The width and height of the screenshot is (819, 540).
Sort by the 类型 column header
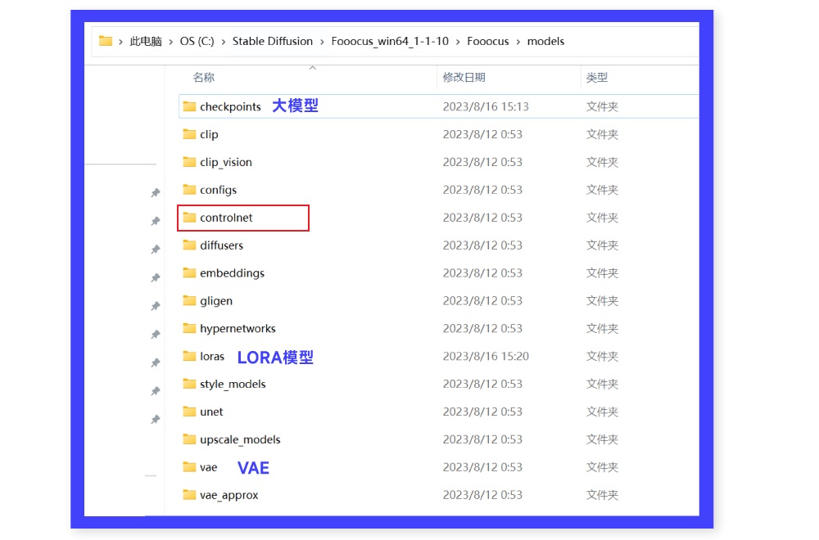pos(597,77)
